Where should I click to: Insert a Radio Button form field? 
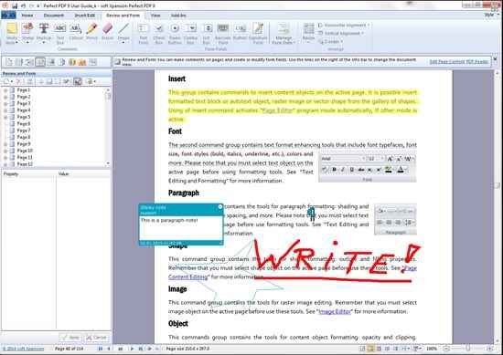(175, 33)
